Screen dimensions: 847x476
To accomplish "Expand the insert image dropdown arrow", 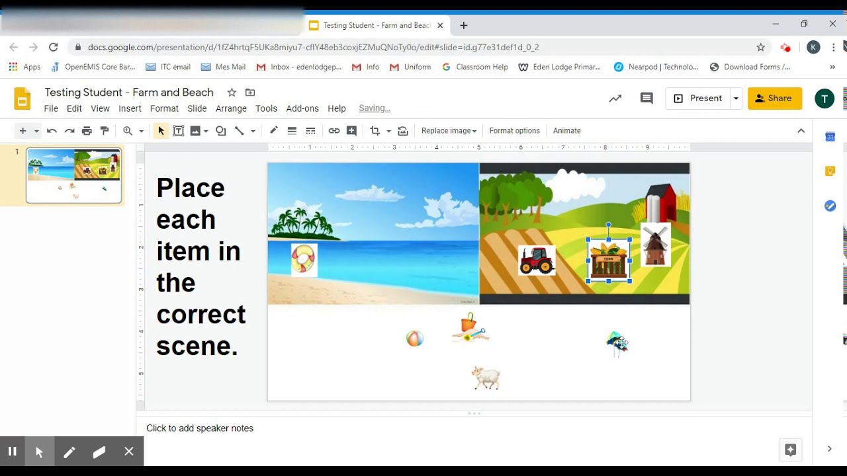I will point(206,131).
